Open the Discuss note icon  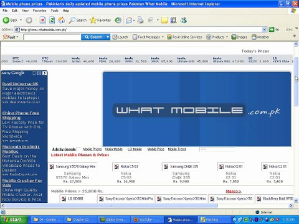coord(164,20)
